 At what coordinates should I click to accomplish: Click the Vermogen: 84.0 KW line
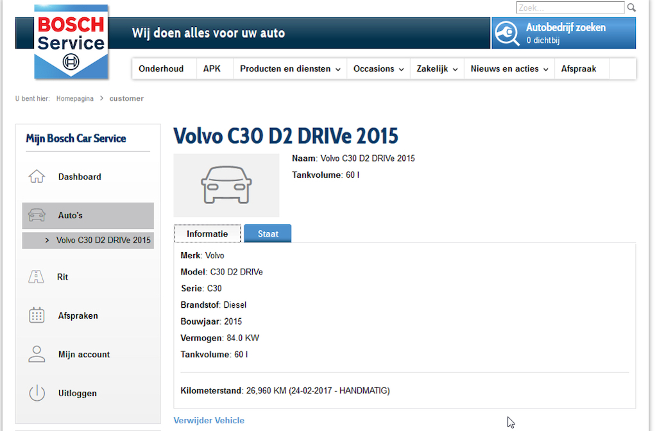(x=219, y=338)
